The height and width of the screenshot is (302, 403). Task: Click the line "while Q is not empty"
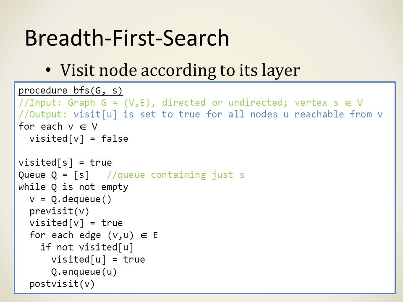coord(73,187)
